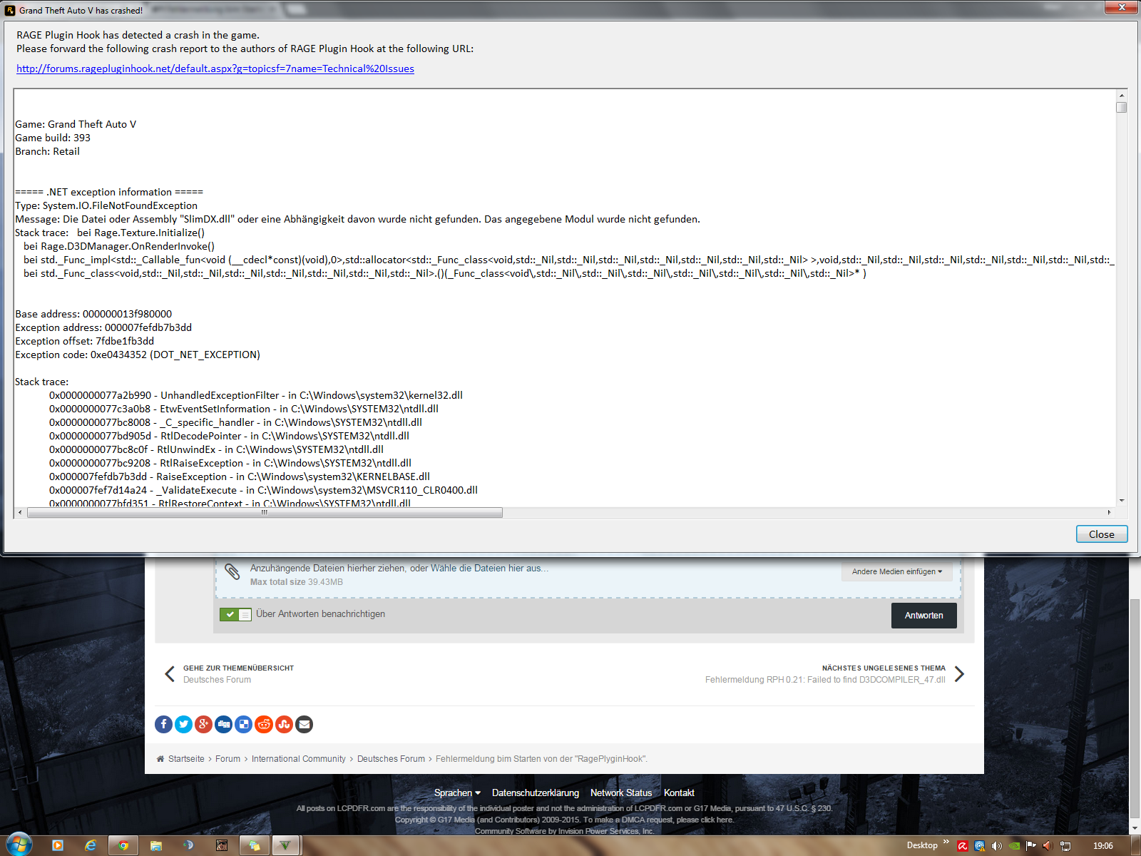Click the RaiseException KERNELBASE.dll stack line
The width and height of the screenshot is (1141, 856).
click(x=240, y=477)
